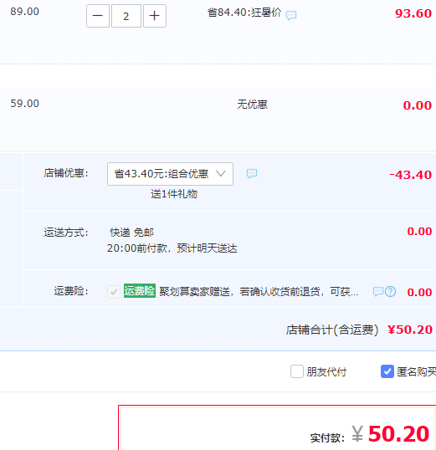Click the comment icon next to 店铺优惠 dropdown
The image size is (436, 450).
(252, 173)
